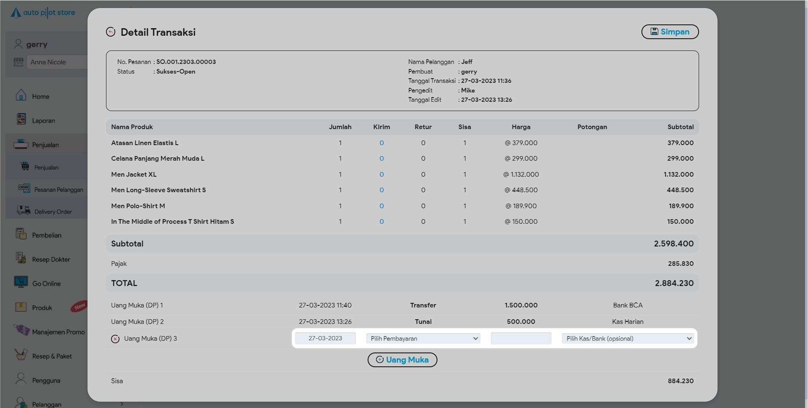Open the Pengguna user icon
Screen dimensions: 808x408
(21, 379)
